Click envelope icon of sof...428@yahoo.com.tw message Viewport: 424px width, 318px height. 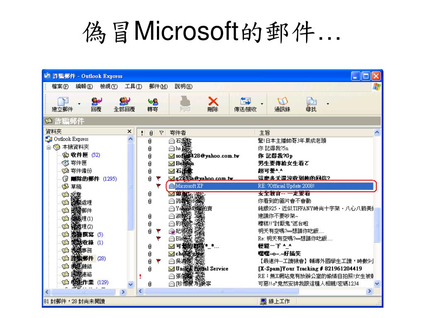(x=171, y=156)
